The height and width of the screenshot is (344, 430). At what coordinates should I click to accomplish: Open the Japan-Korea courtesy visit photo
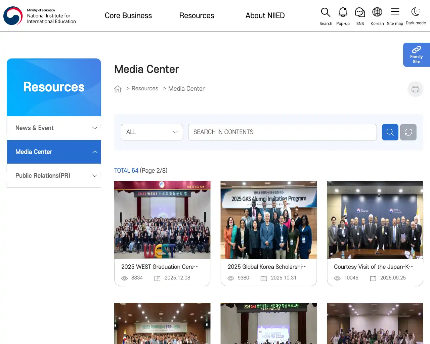tap(375, 220)
